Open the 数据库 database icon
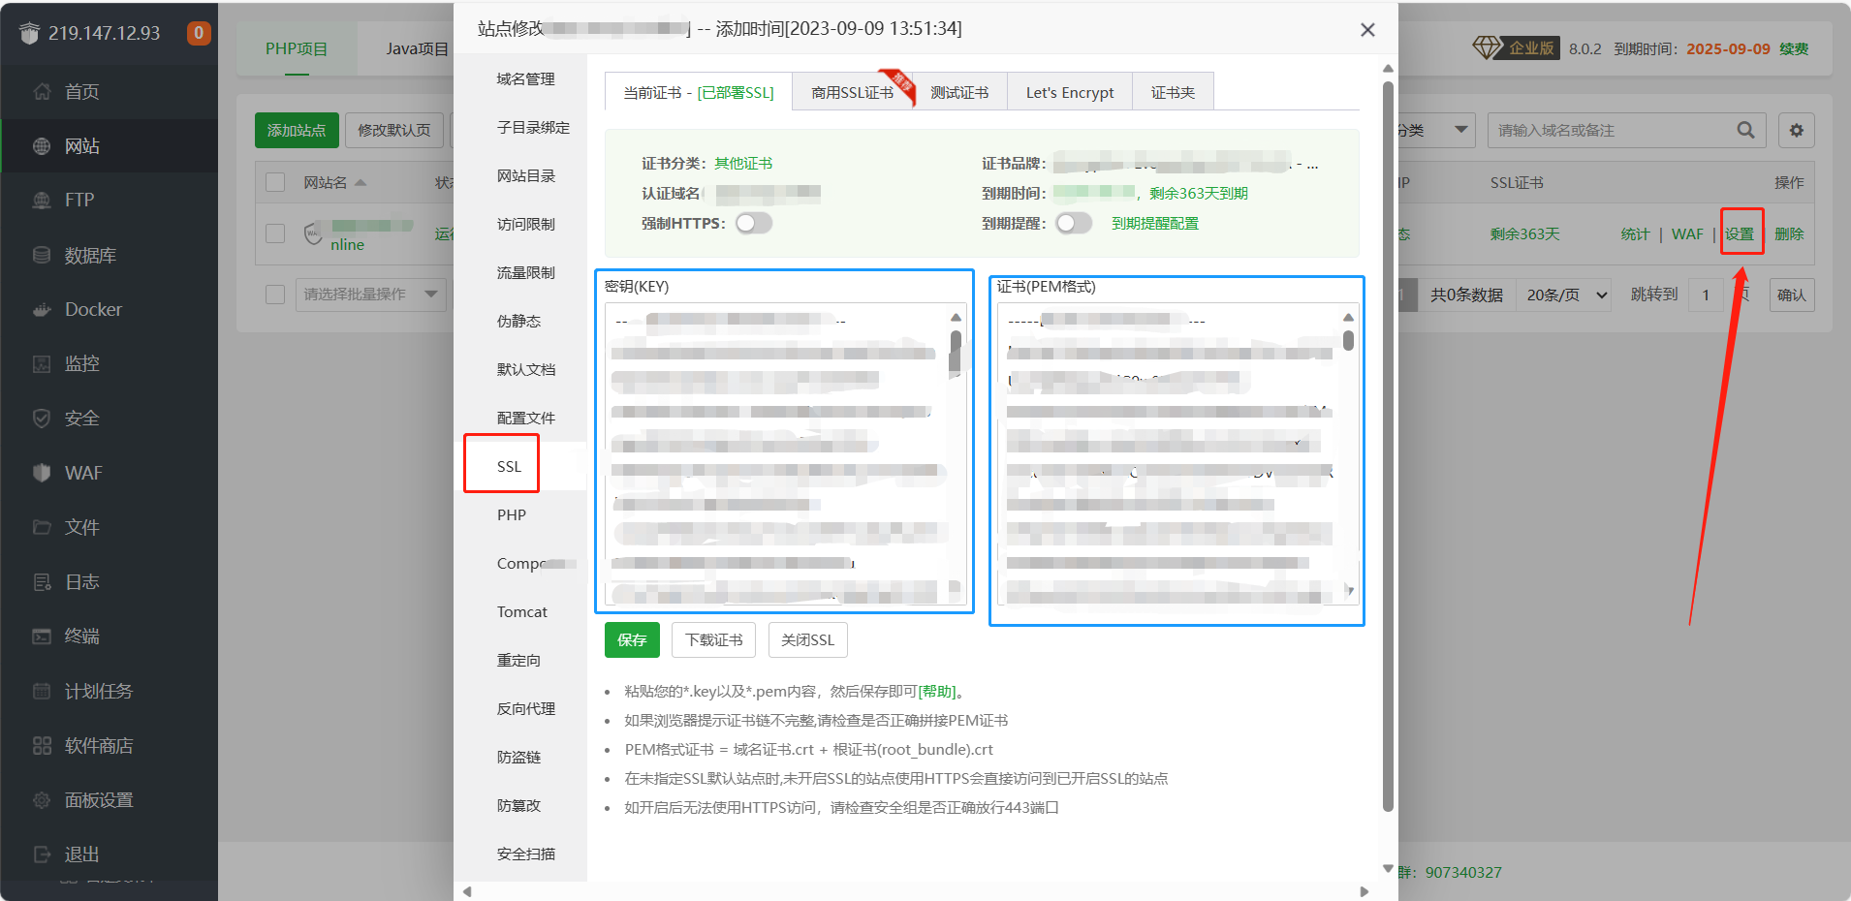The width and height of the screenshot is (1851, 901). (x=42, y=256)
